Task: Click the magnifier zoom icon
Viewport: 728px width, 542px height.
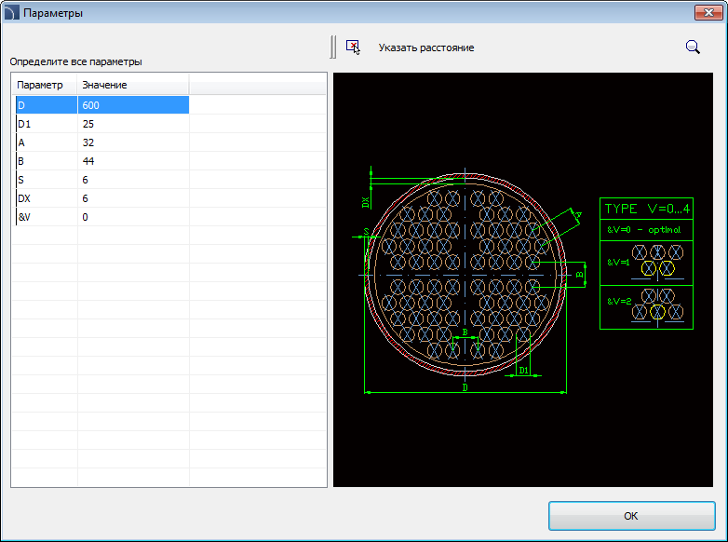Action: (693, 47)
